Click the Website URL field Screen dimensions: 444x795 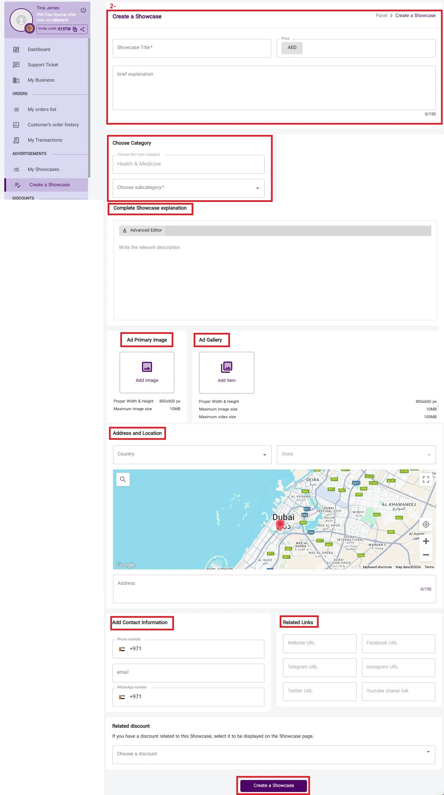tap(319, 643)
